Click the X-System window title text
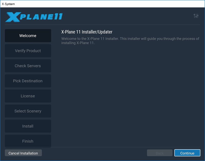 point(8,4)
